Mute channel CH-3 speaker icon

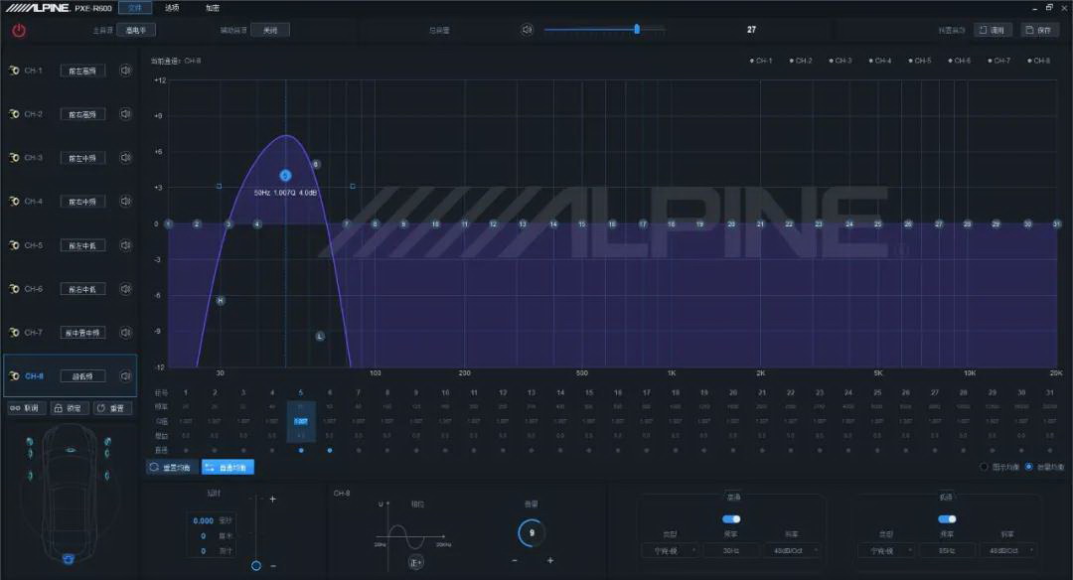(x=126, y=158)
